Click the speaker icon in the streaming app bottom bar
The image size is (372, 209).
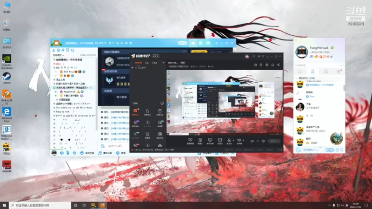(239, 141)
